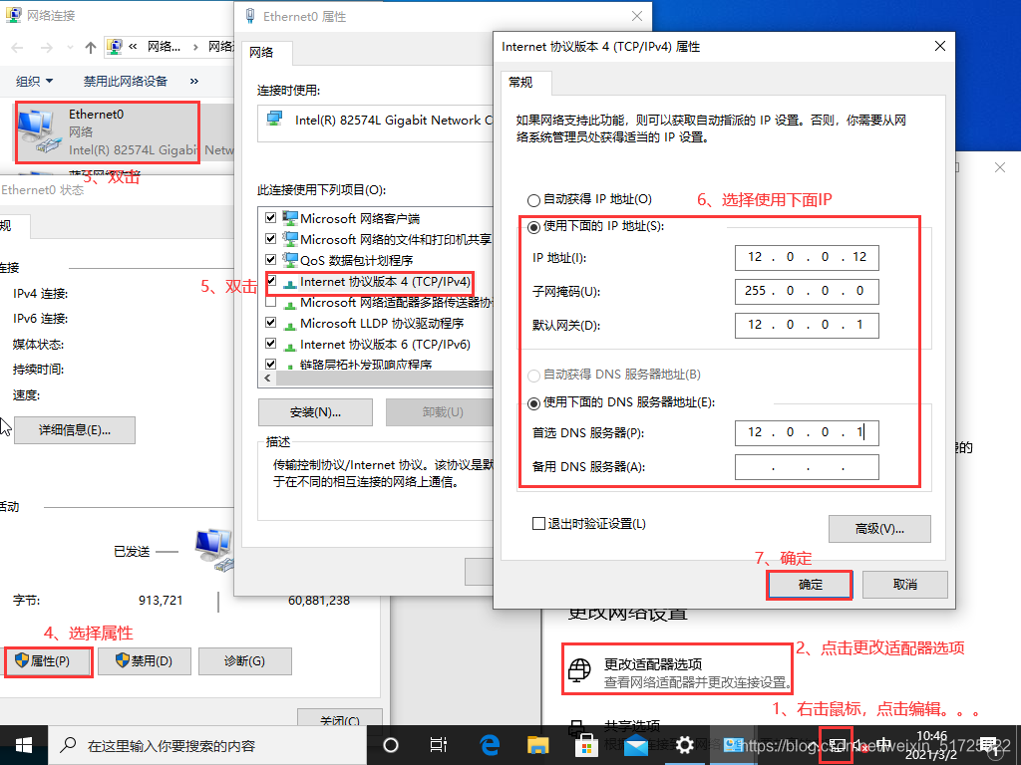The height and width of the screenshot is (765, 1021).
Task: Open 详细信息(E)... button
Action: (75, 430)
